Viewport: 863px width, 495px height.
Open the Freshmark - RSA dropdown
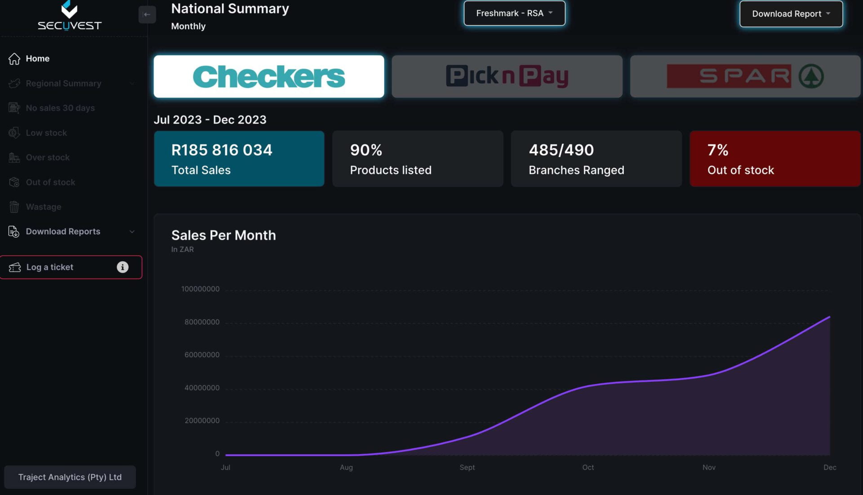[514, 13]
